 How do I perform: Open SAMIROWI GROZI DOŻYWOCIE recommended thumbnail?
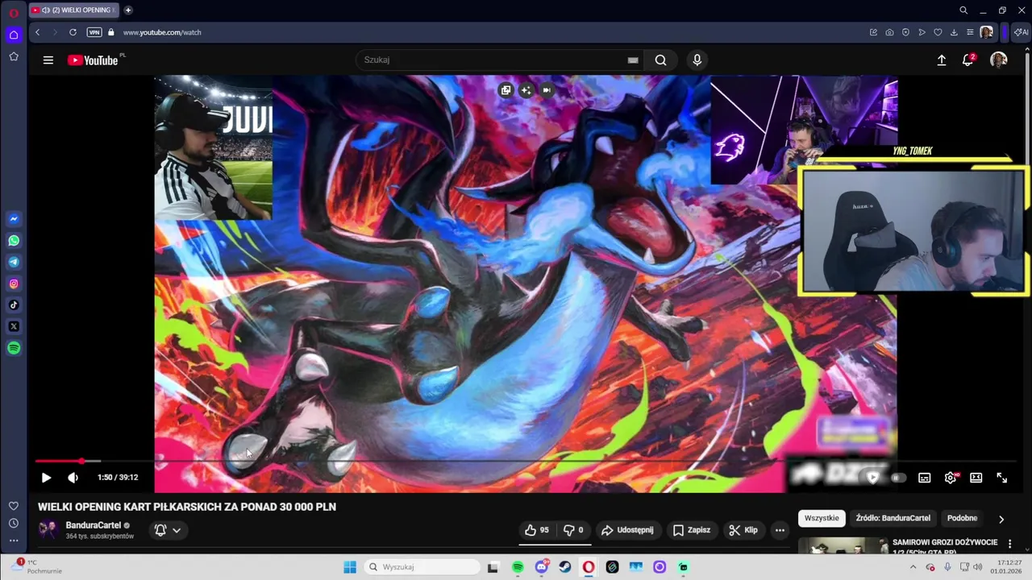[843, 546]
